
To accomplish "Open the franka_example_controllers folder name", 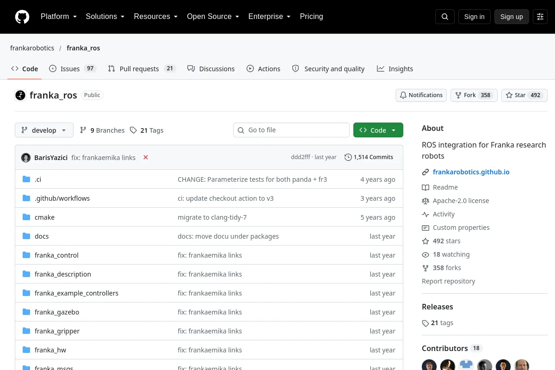I will 77,293.
